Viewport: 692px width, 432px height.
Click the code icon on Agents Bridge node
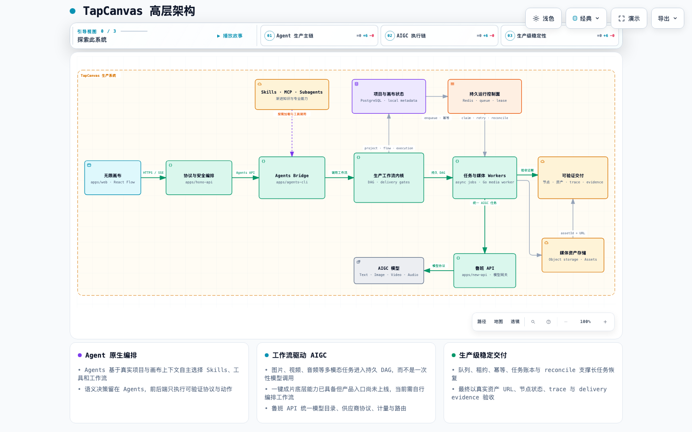pos(263,161)
